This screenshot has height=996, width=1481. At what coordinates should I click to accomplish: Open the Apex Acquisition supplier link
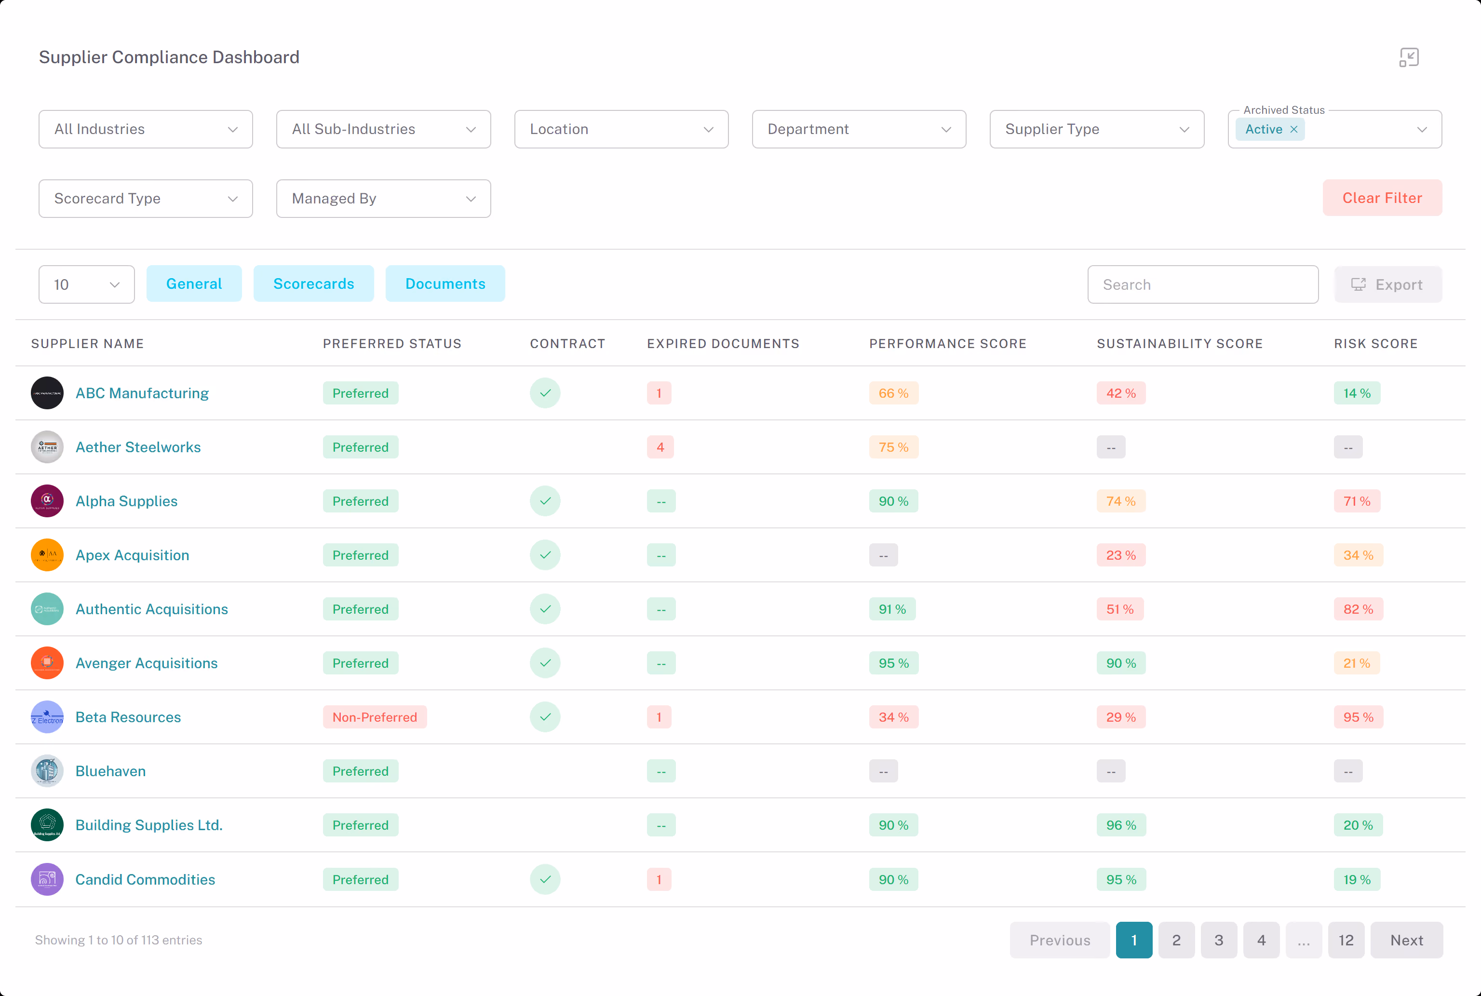tap(132, 555)
